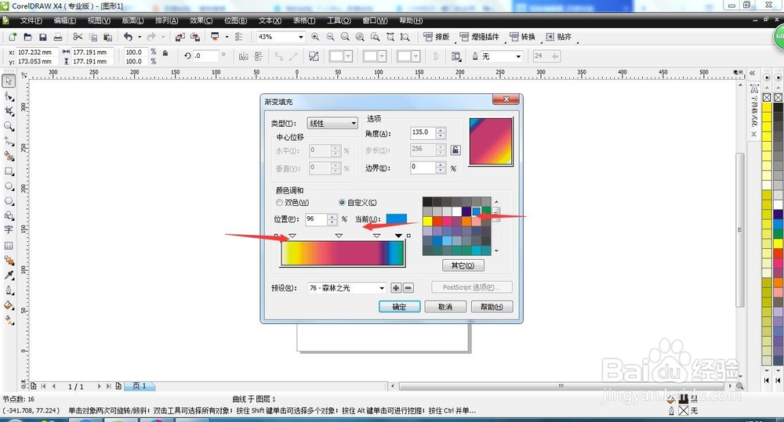Click the Paste icon
Screen dimensions: 784x422
click(107, 37)
